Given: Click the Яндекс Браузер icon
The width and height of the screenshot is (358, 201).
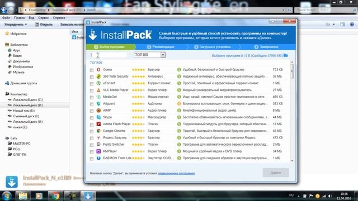Looking at the screenshot, I should click(98, 138).
